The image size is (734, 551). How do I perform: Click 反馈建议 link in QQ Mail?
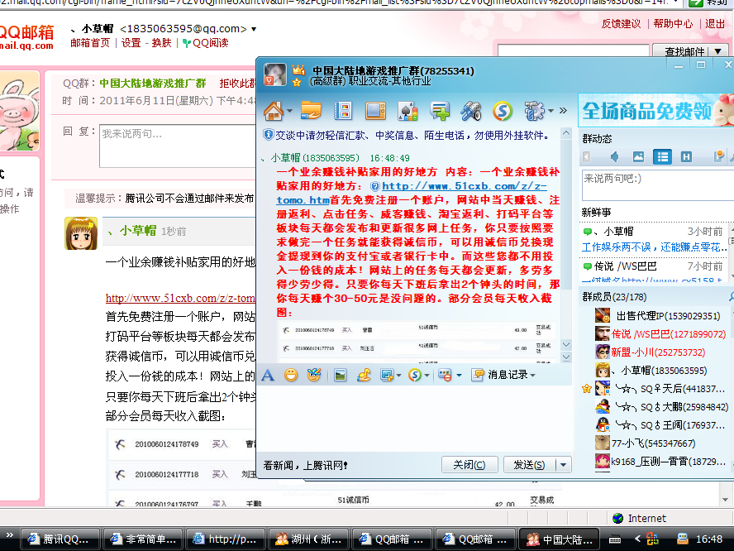tap(622, 24)
